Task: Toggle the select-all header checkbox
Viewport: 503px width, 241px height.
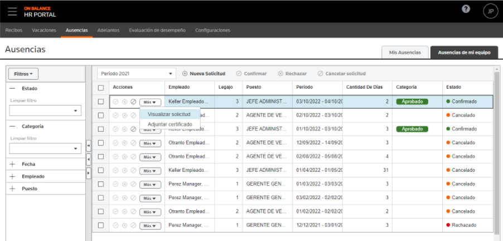Action: [101, 88]
